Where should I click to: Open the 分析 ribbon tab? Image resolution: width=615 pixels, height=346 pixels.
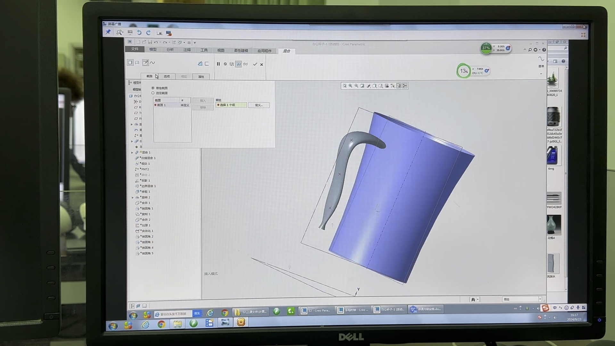pyautogui.click(x=170, y=50)
